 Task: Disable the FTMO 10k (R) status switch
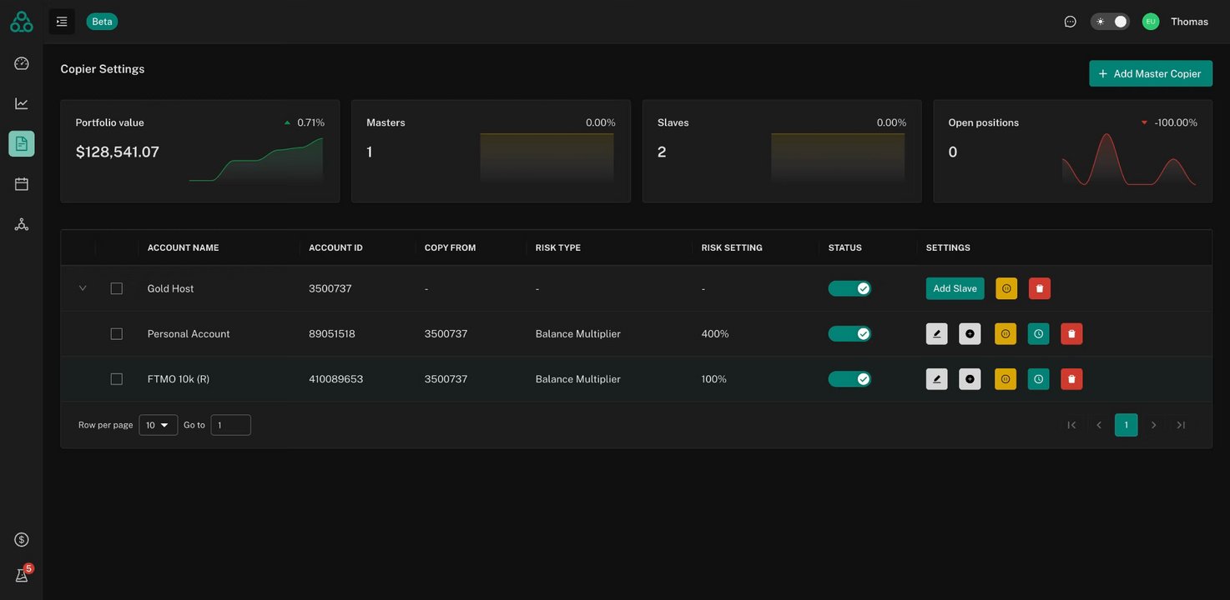click(x=849, y=379)
